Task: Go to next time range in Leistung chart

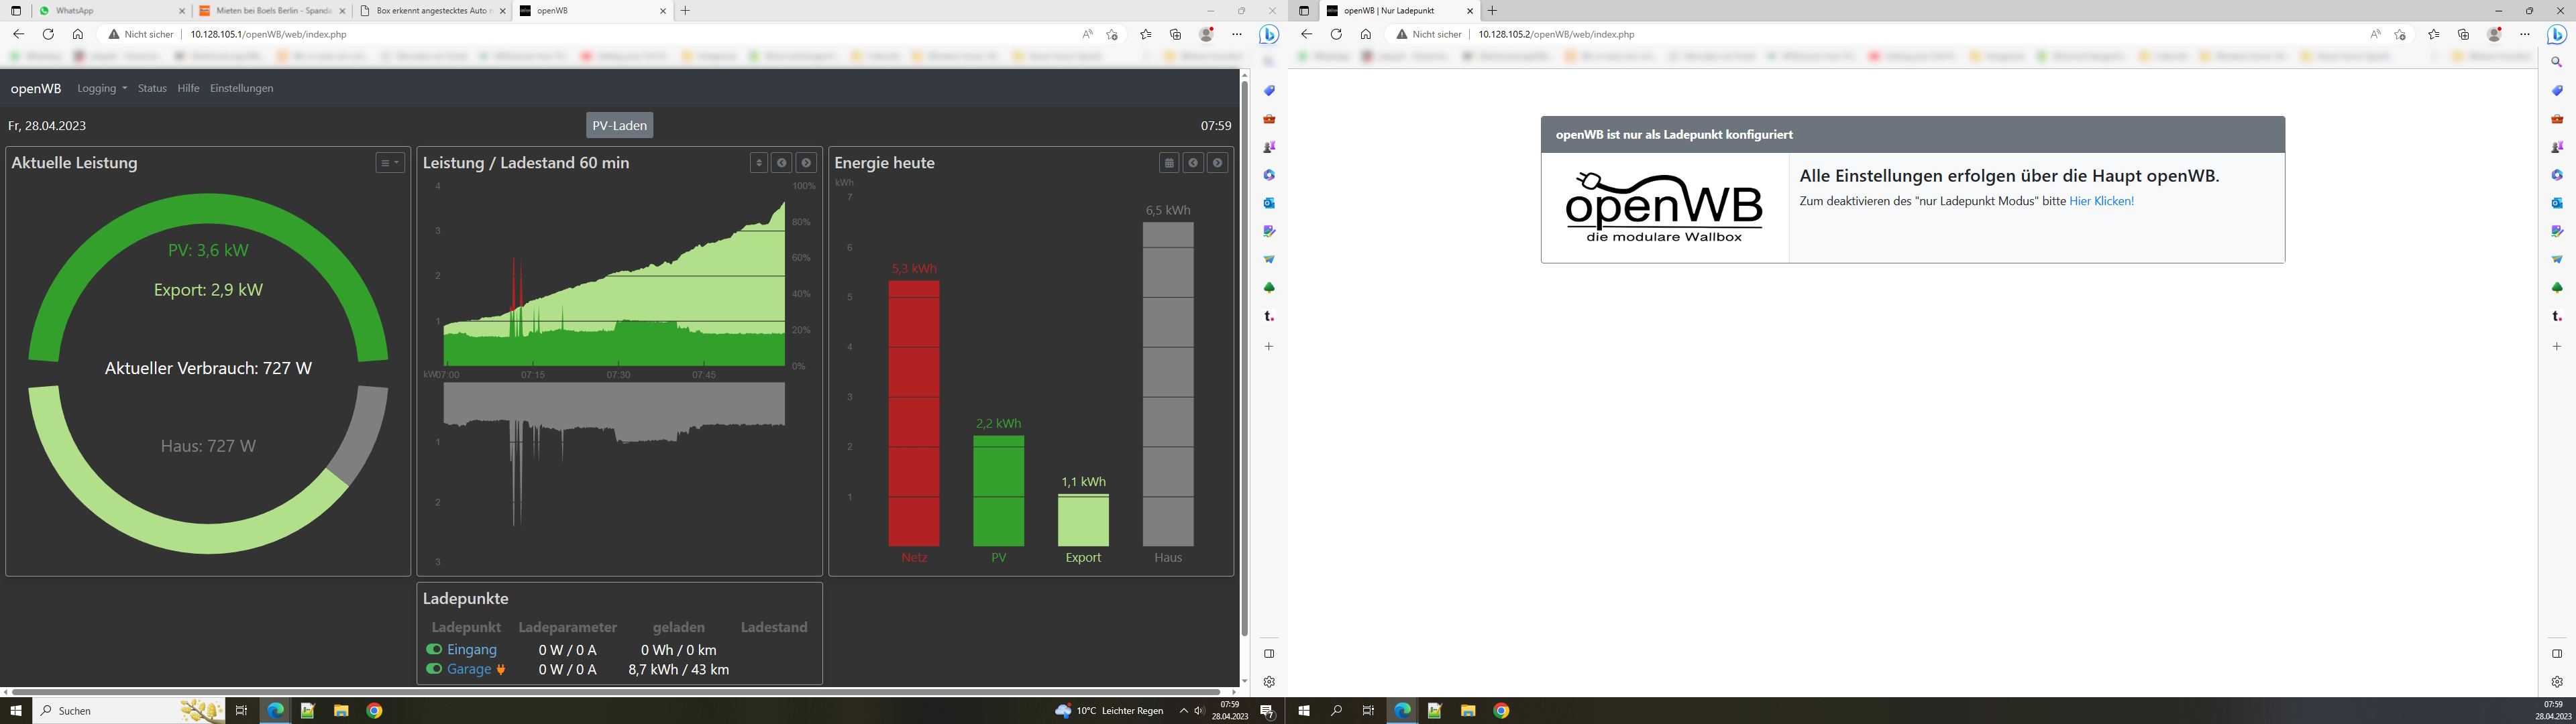Action: click(806, 163)
